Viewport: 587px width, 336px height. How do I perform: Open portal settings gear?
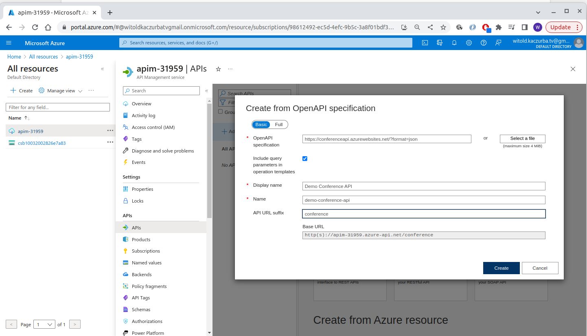[469, 43]
